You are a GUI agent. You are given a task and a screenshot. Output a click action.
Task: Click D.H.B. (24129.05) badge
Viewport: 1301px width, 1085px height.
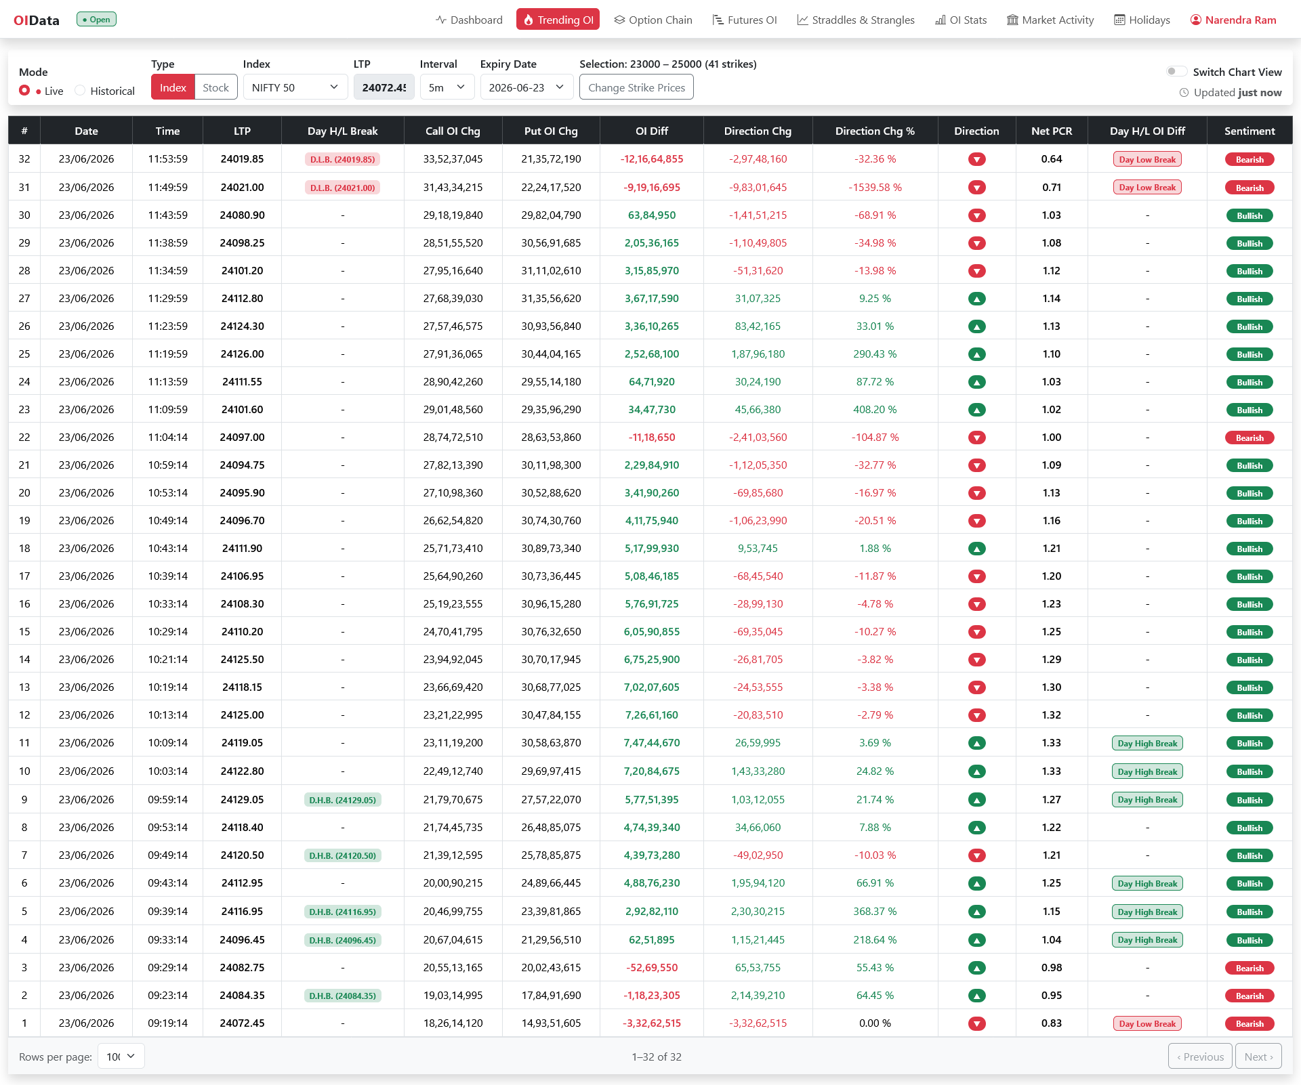(x=342, y=800)
